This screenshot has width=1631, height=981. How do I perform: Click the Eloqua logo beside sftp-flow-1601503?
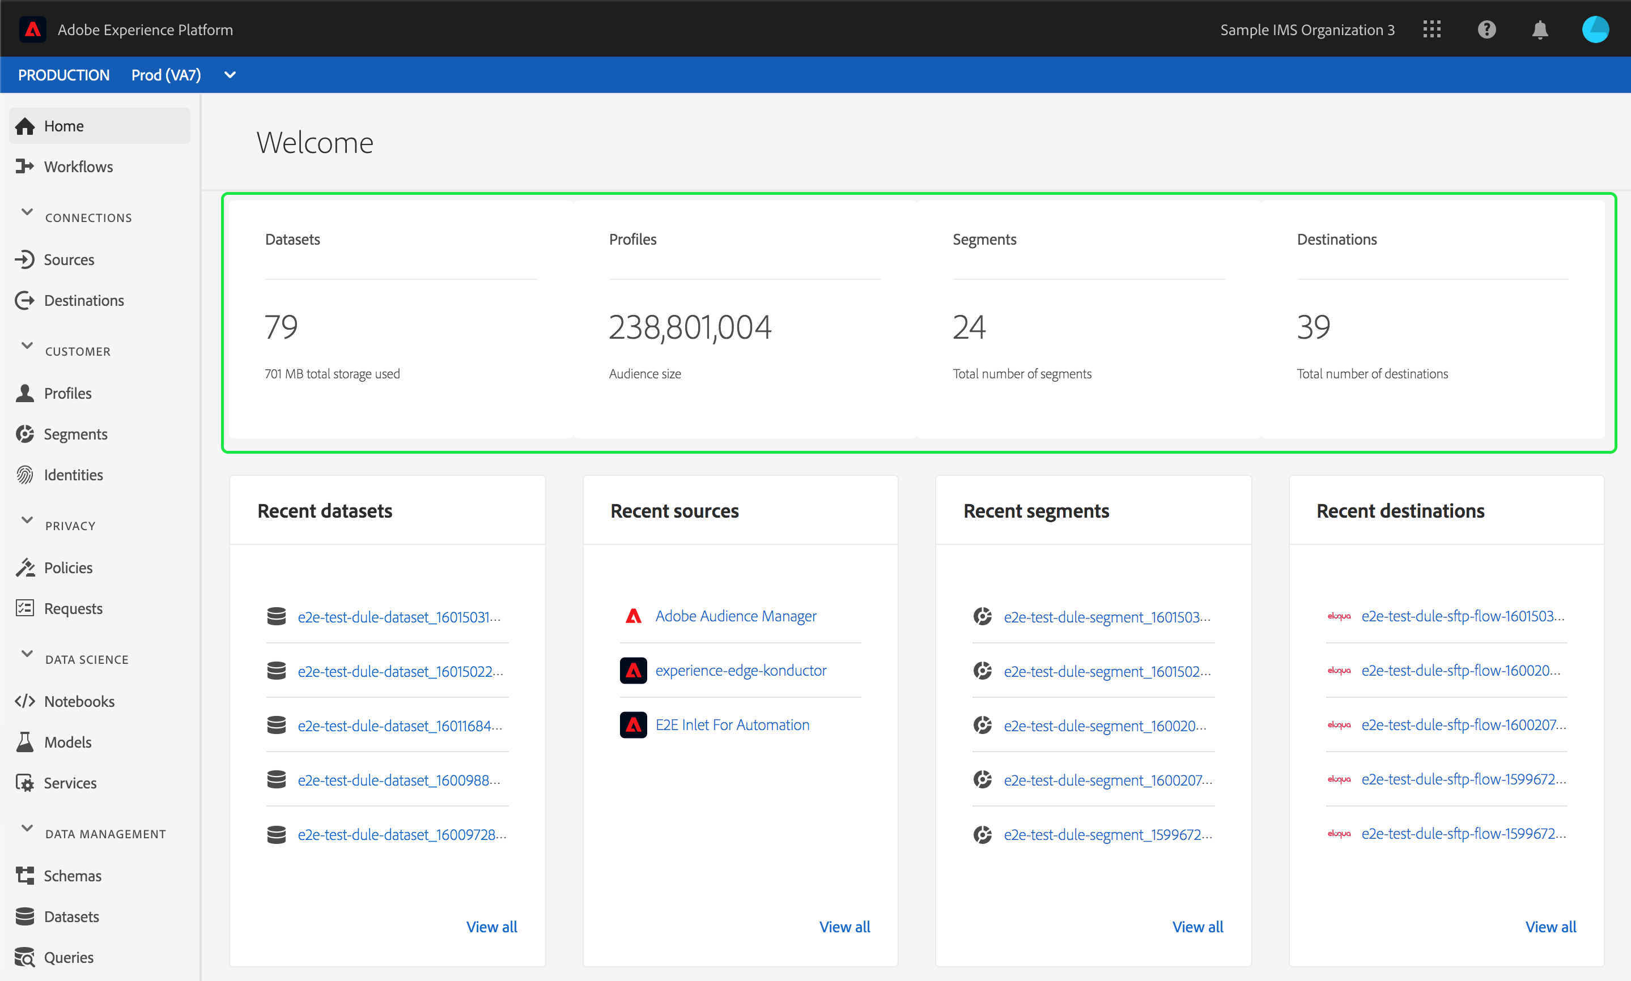point(1339,616)
